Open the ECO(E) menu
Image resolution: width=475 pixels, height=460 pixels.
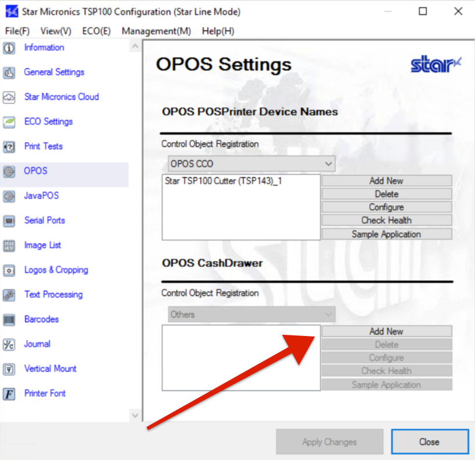click(x=97, y=31)
